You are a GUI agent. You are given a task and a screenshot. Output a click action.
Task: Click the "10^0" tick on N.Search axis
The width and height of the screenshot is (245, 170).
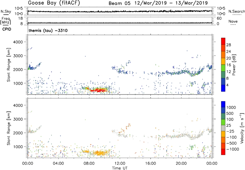coord(221,14)
